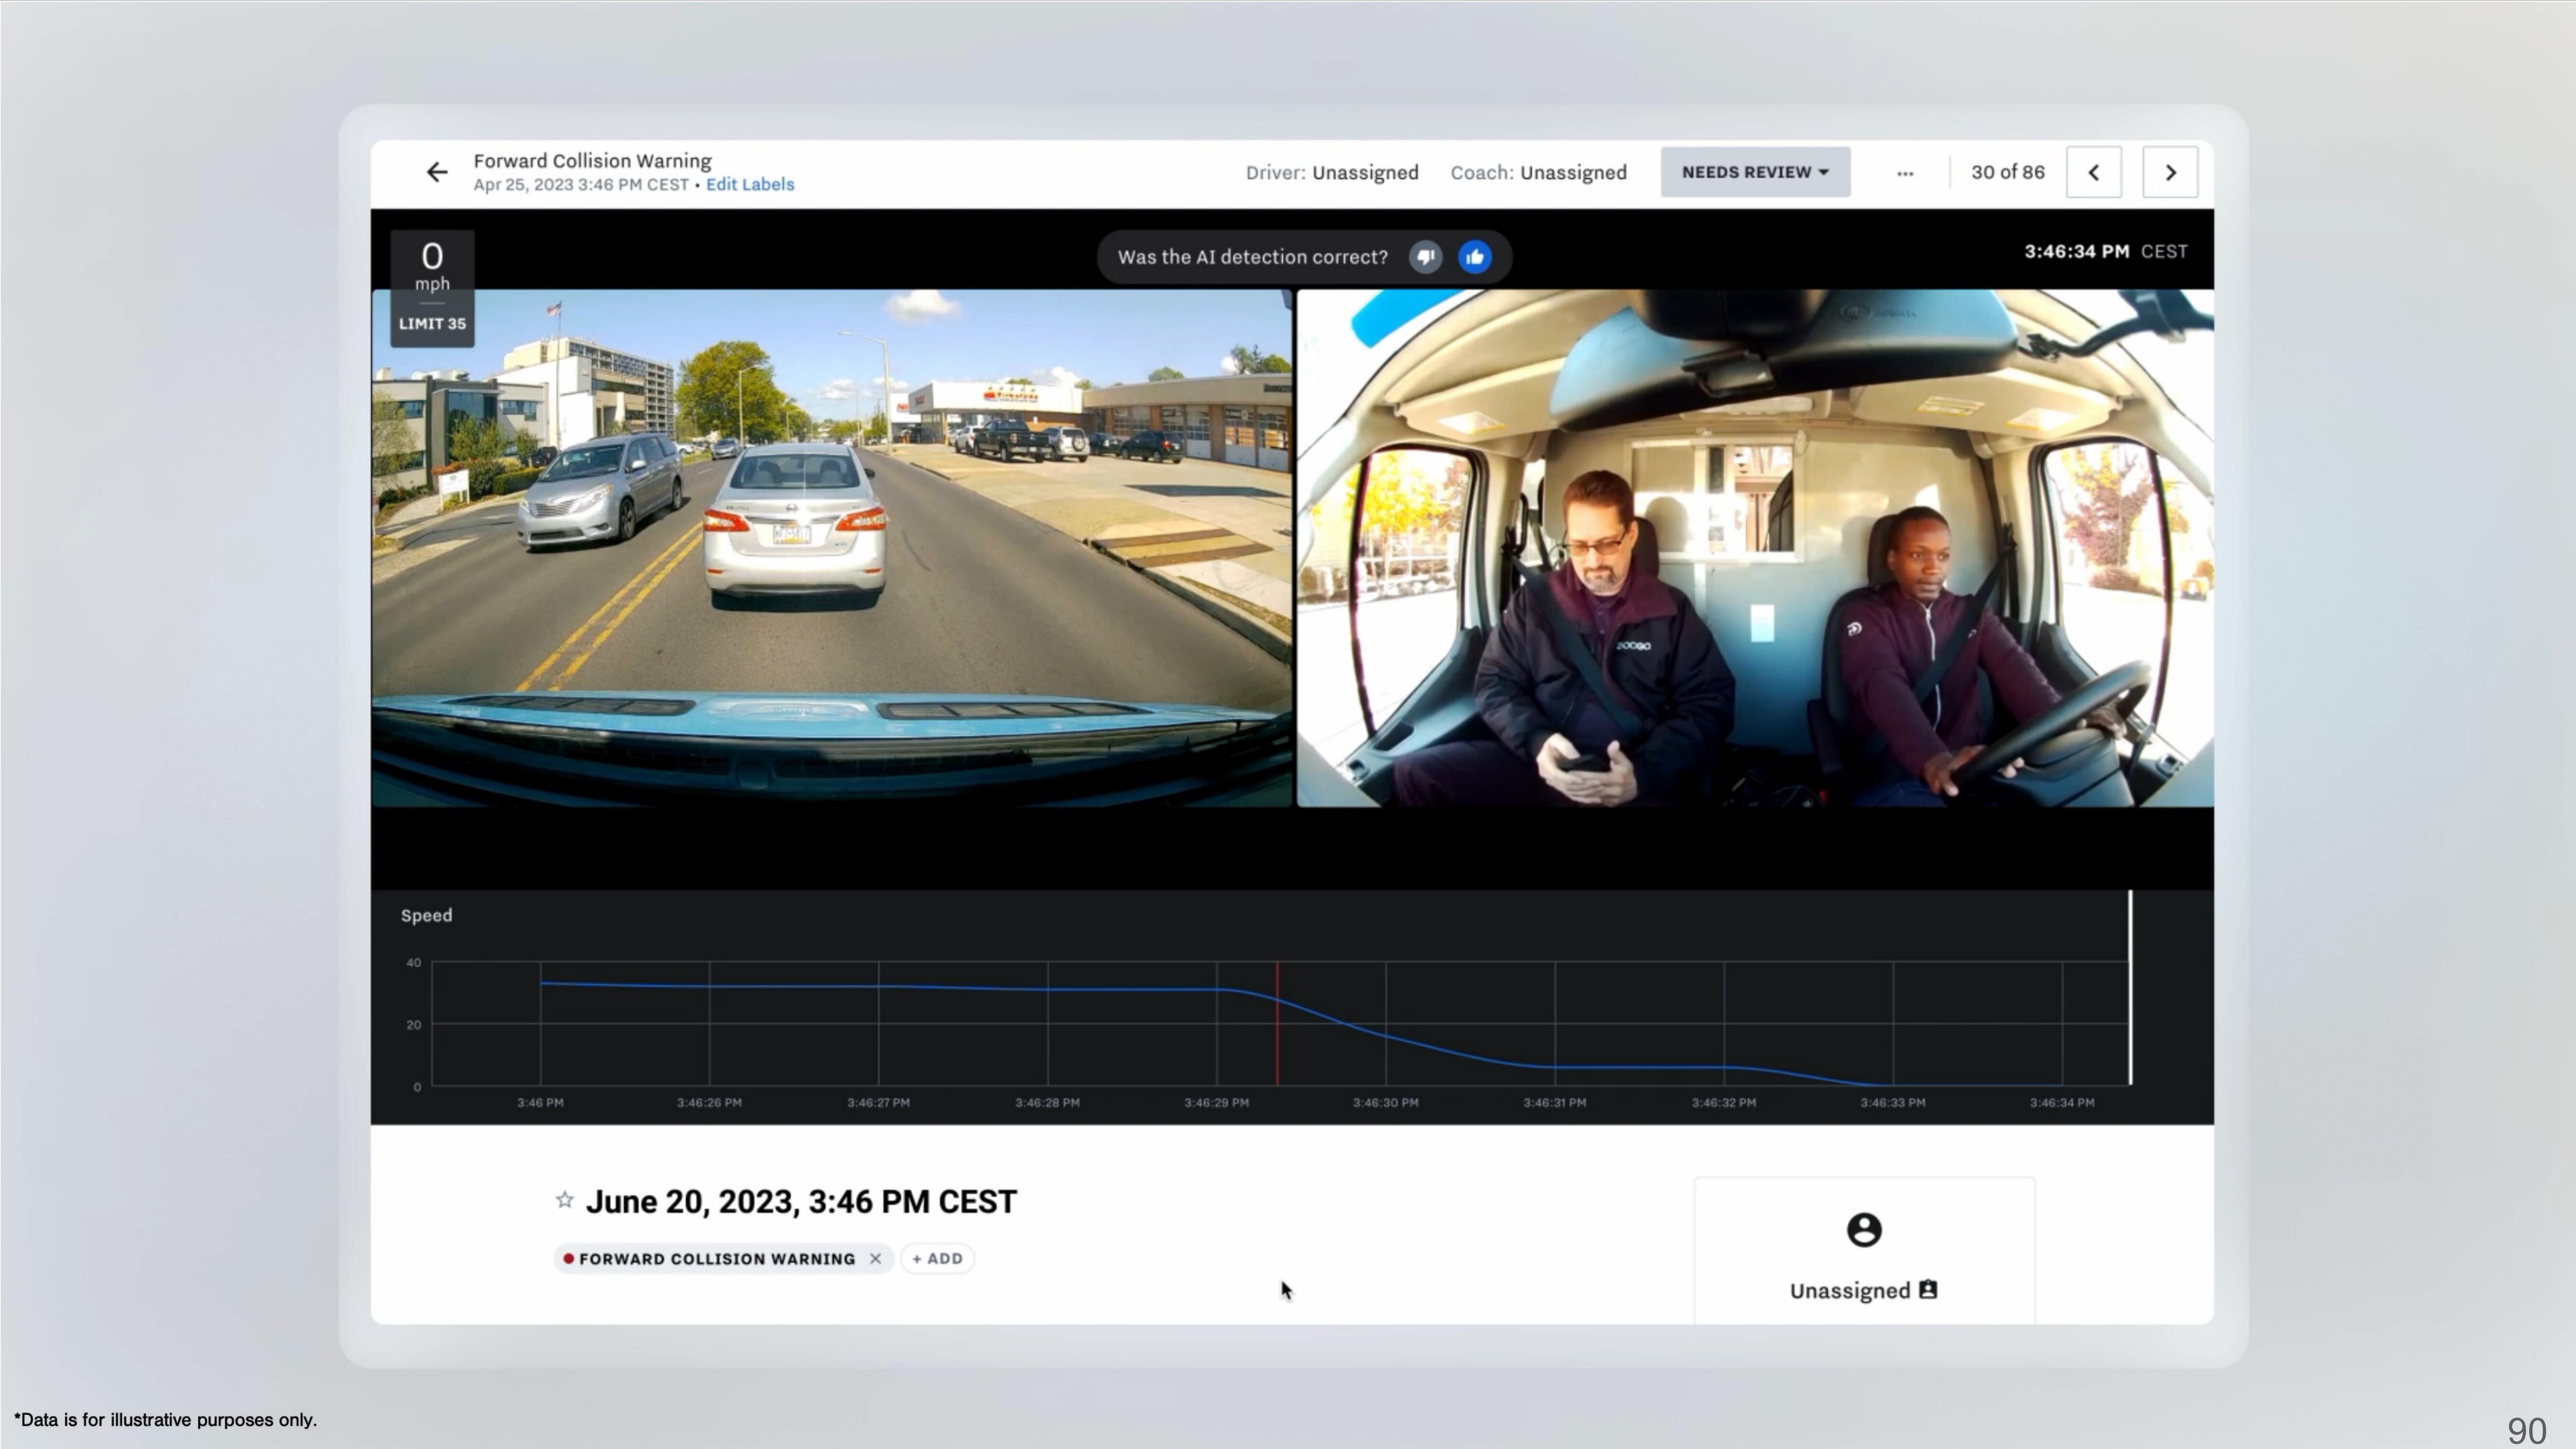Open the three-dots more options menu
The height and width of the screenshot is (1449, 2576).
coord(1905,173)
